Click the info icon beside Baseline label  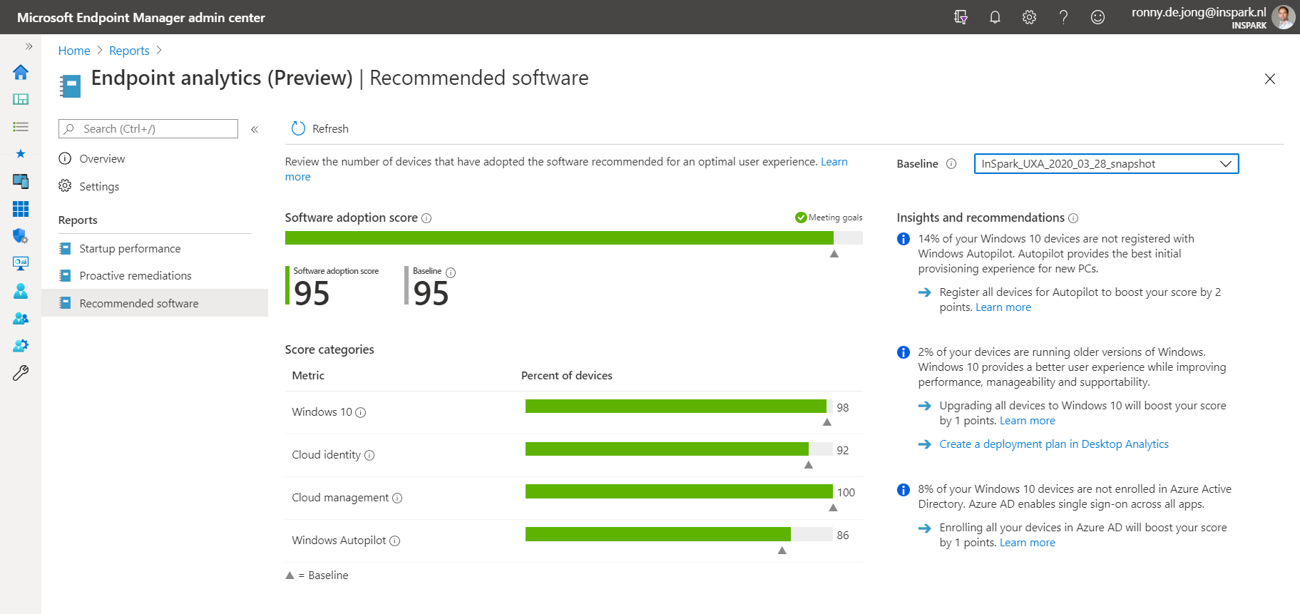[x=951, y=164]
